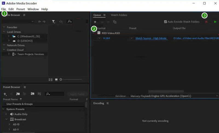The image size is (219, 133).
Task: Open the Help menu
Action: click(x=45, y=9)
